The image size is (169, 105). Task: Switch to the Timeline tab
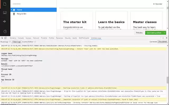point(44,38)
